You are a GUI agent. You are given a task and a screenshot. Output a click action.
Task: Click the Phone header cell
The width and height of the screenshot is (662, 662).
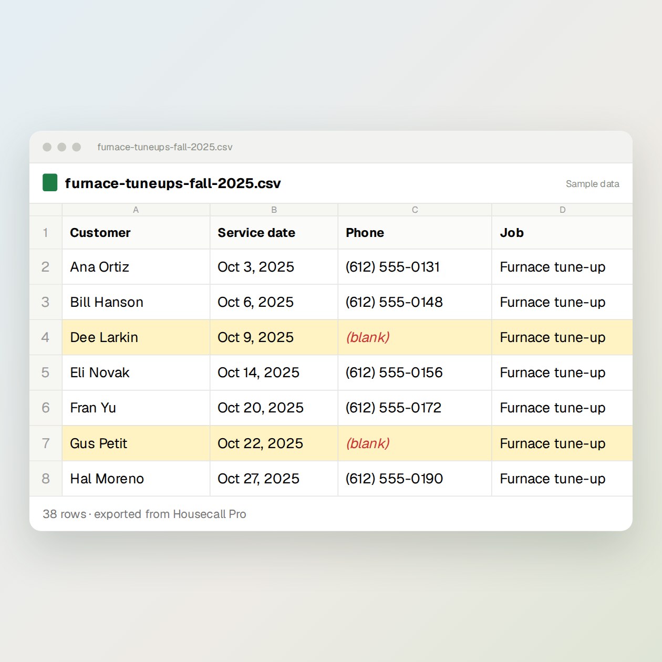click(x=415, y=233)
